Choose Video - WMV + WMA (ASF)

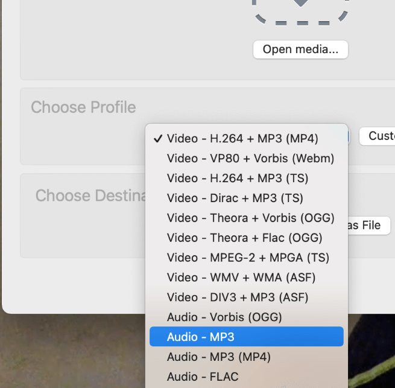point(241,278)
